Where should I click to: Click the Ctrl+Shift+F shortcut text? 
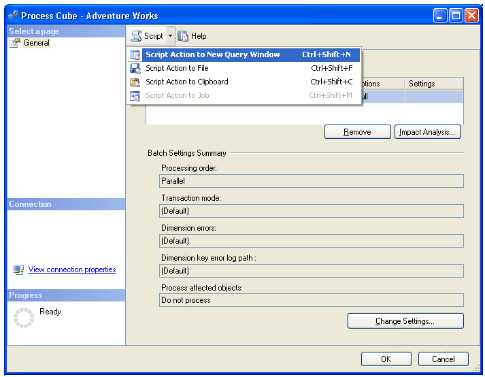331,68
